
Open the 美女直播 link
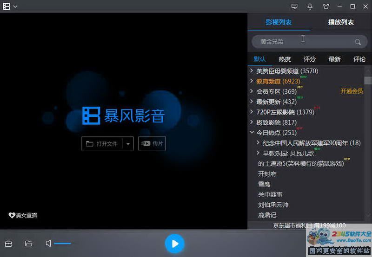pyautogui.click(x=27, y=215)
